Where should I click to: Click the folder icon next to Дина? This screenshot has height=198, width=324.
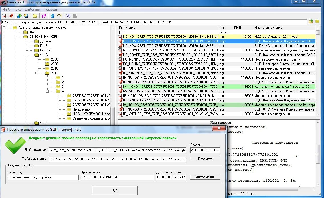pyautogui.click(x=26, y=32)
